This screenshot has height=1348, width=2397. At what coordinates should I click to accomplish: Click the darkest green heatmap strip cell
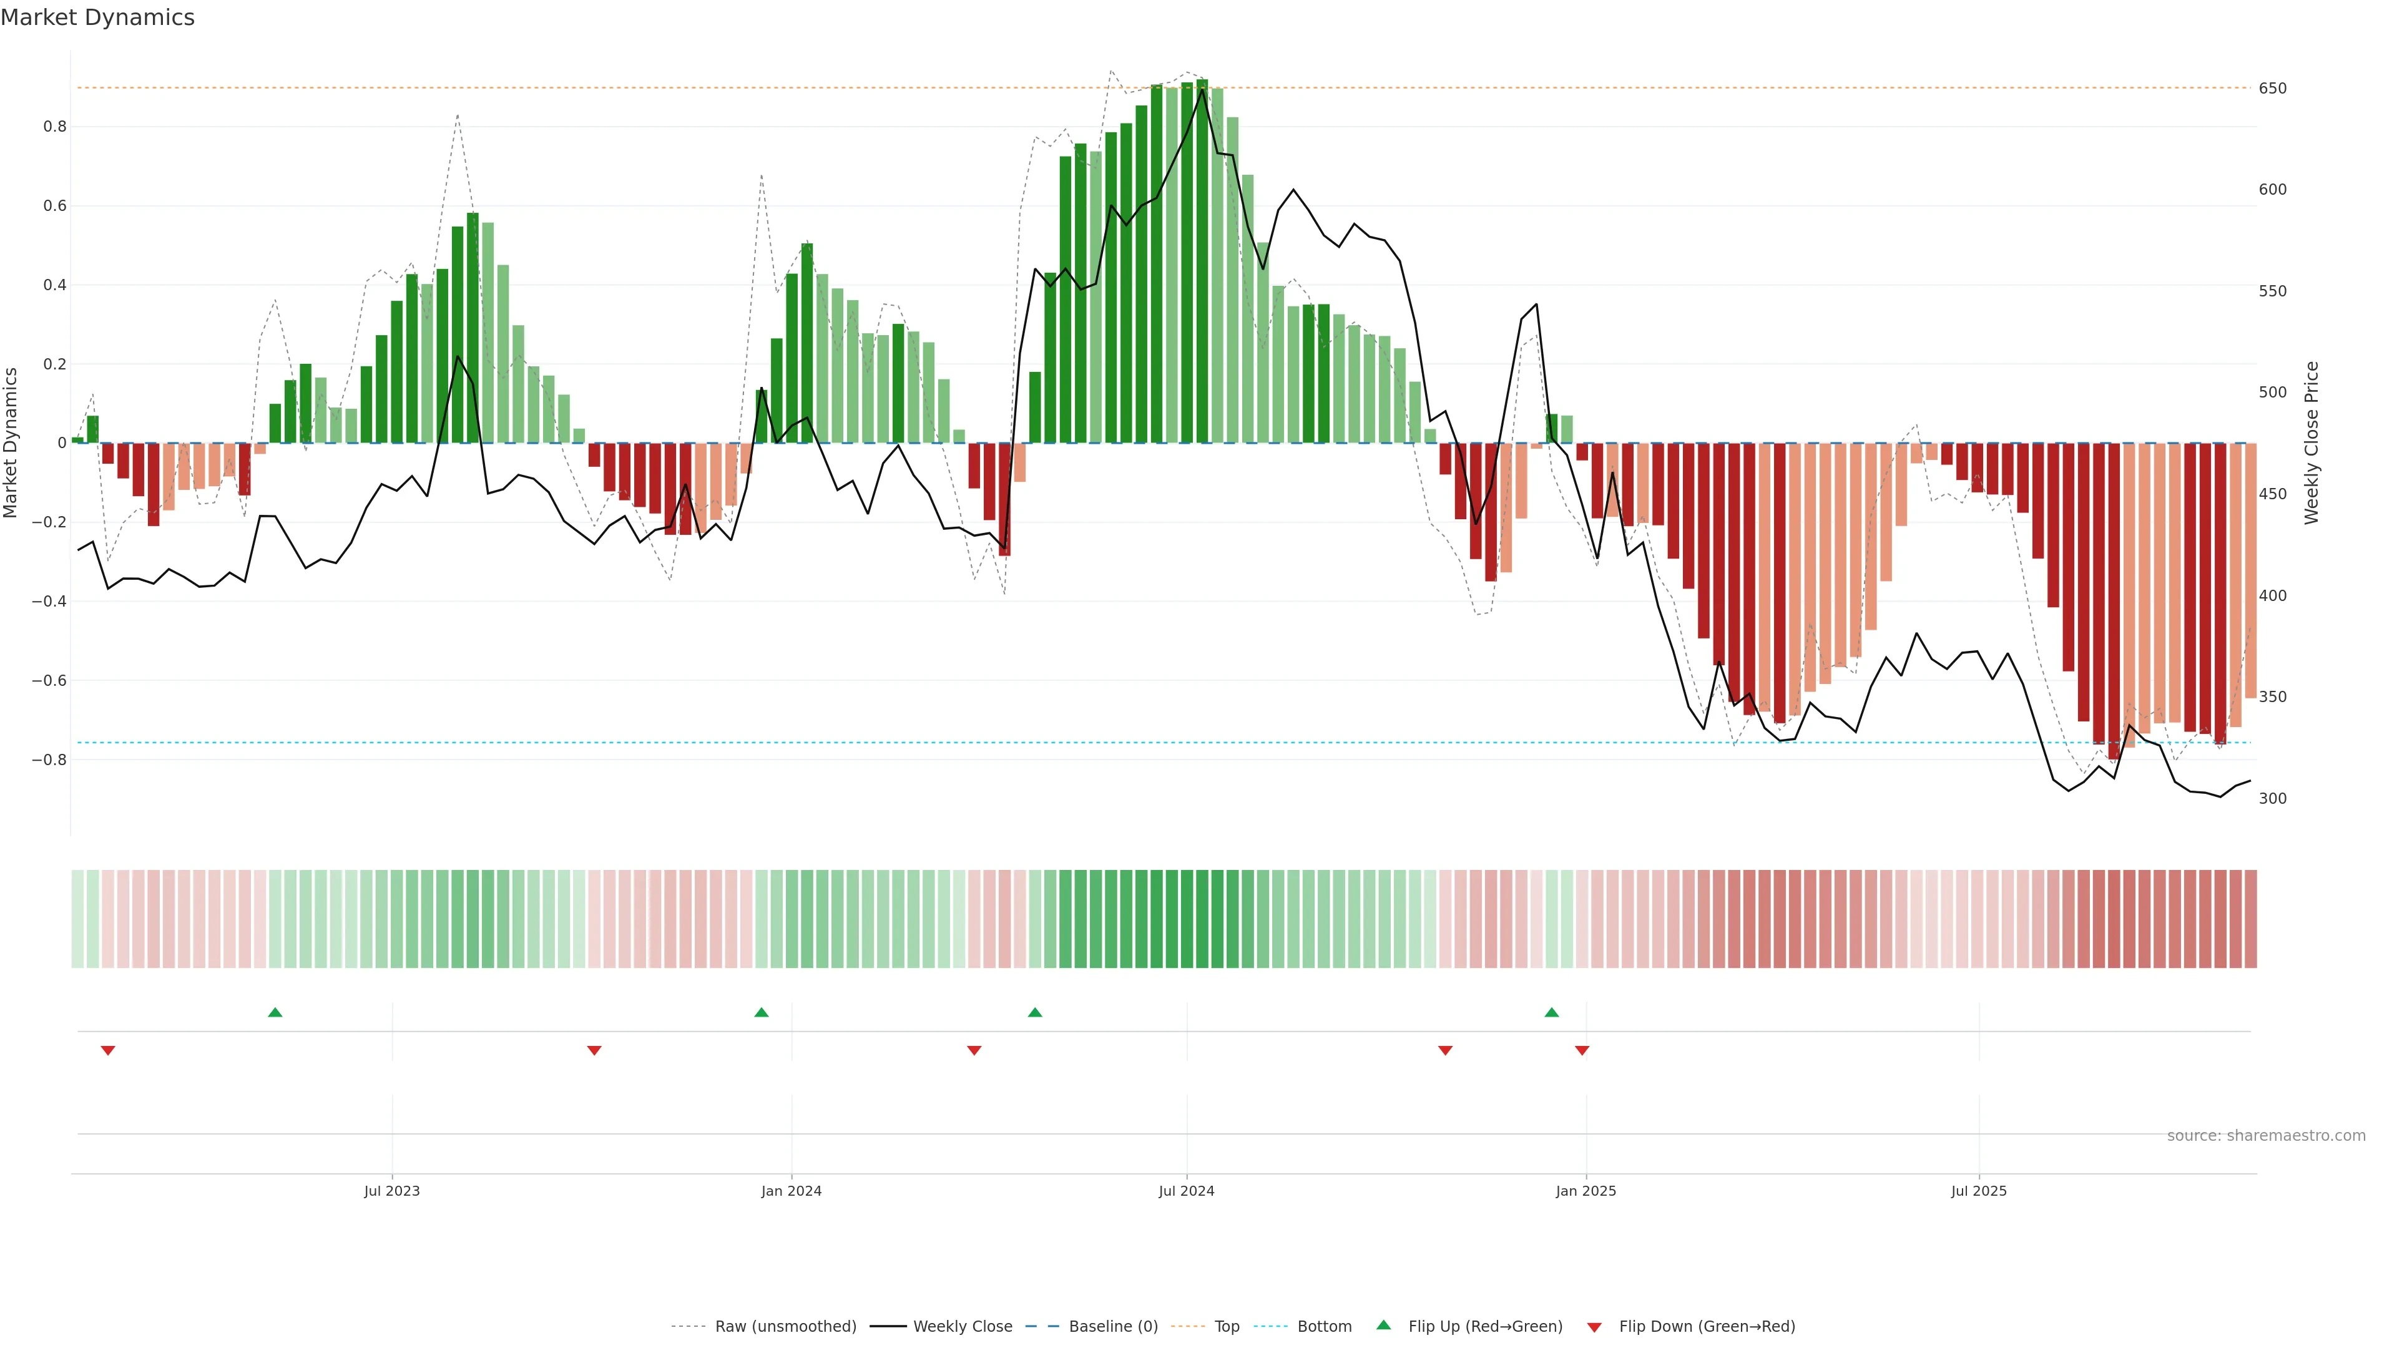(x=1202, y=919)
